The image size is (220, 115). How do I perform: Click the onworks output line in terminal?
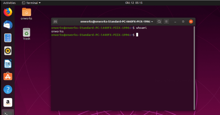pos(57,32)
